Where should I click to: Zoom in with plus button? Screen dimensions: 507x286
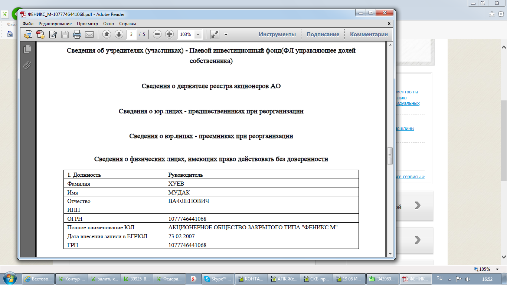(169, 34)
